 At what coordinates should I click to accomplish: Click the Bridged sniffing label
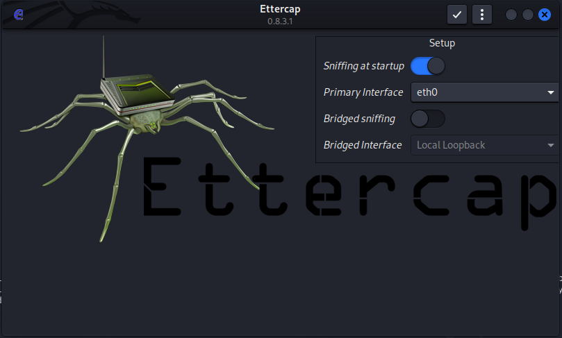coord(359,119)
